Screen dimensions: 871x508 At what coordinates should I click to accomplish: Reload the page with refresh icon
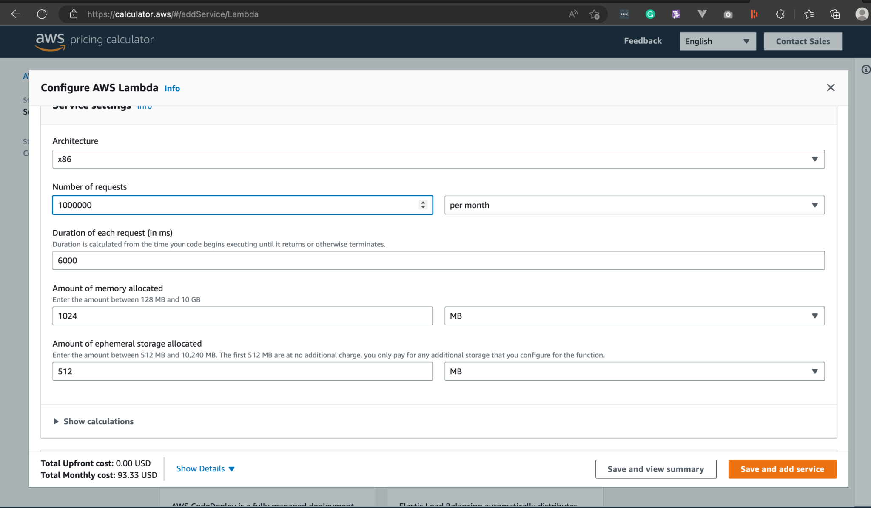click(x=42, y=14)
